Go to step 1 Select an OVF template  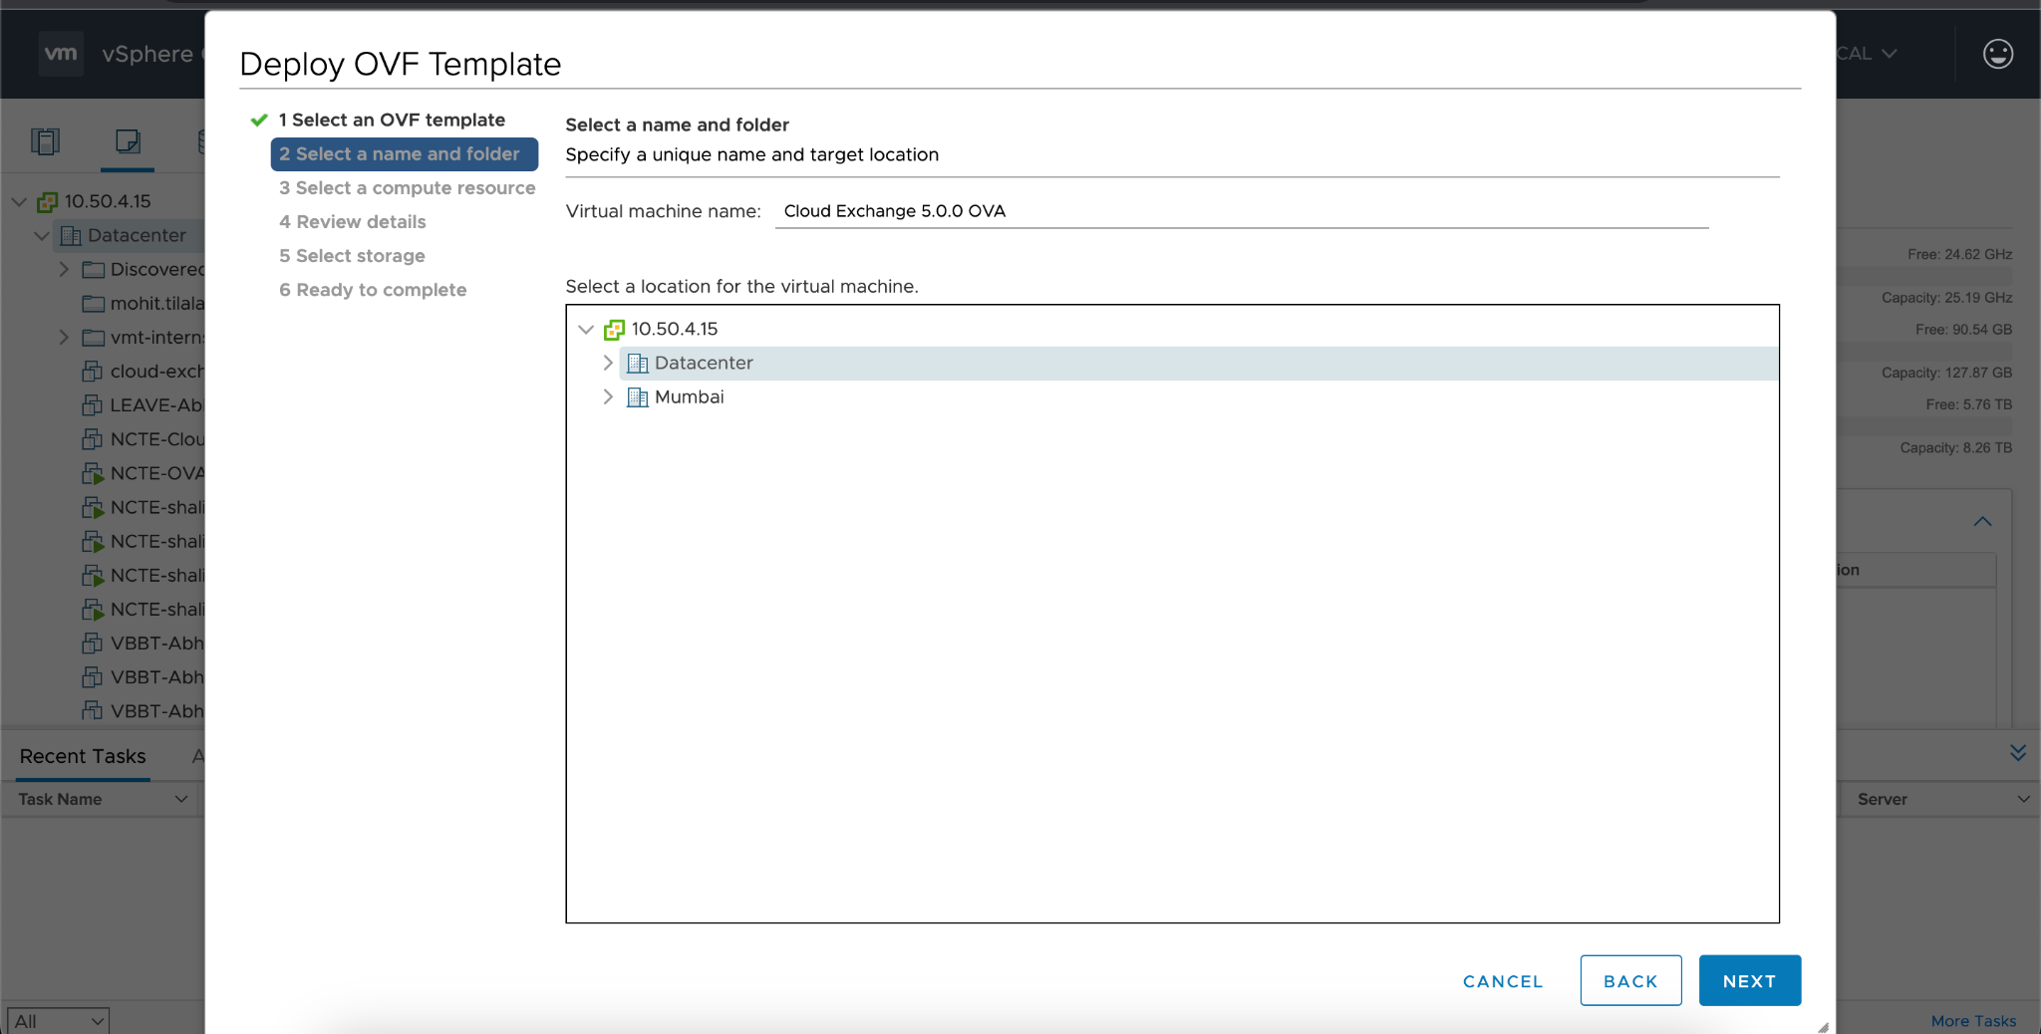(x=392, y=120)
